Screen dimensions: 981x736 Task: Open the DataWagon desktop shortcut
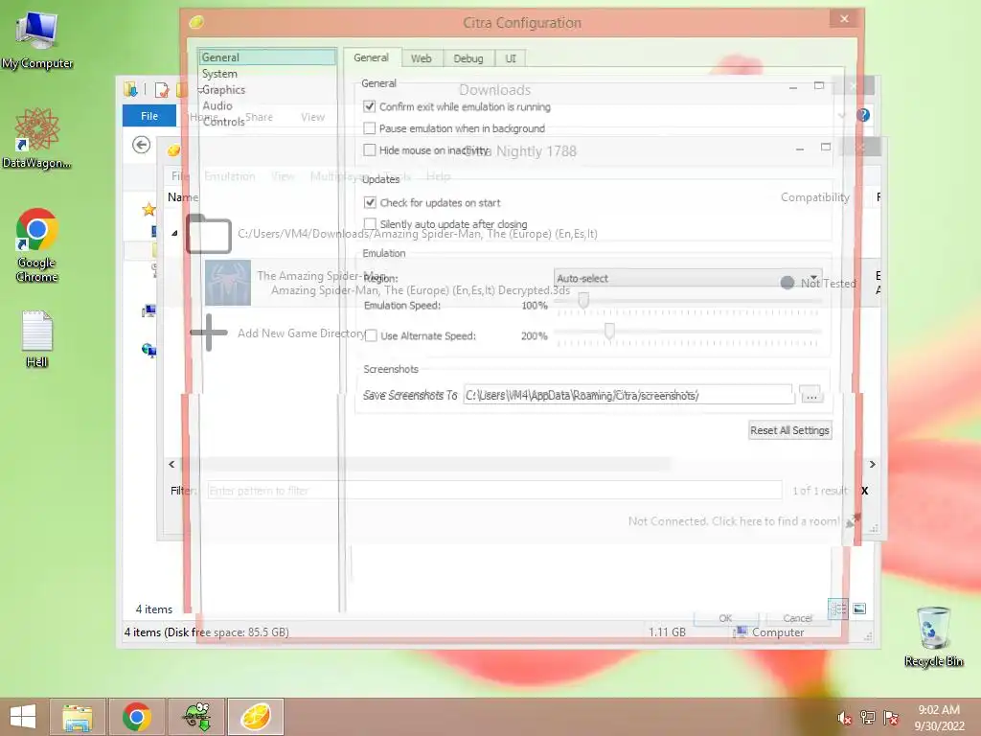click(37, 138)
